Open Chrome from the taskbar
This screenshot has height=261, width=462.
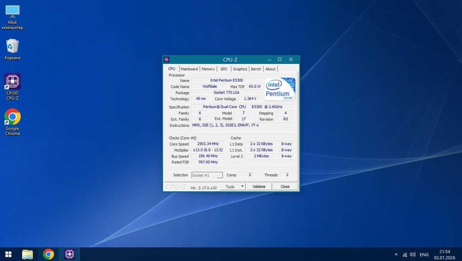tap(49, 254)
